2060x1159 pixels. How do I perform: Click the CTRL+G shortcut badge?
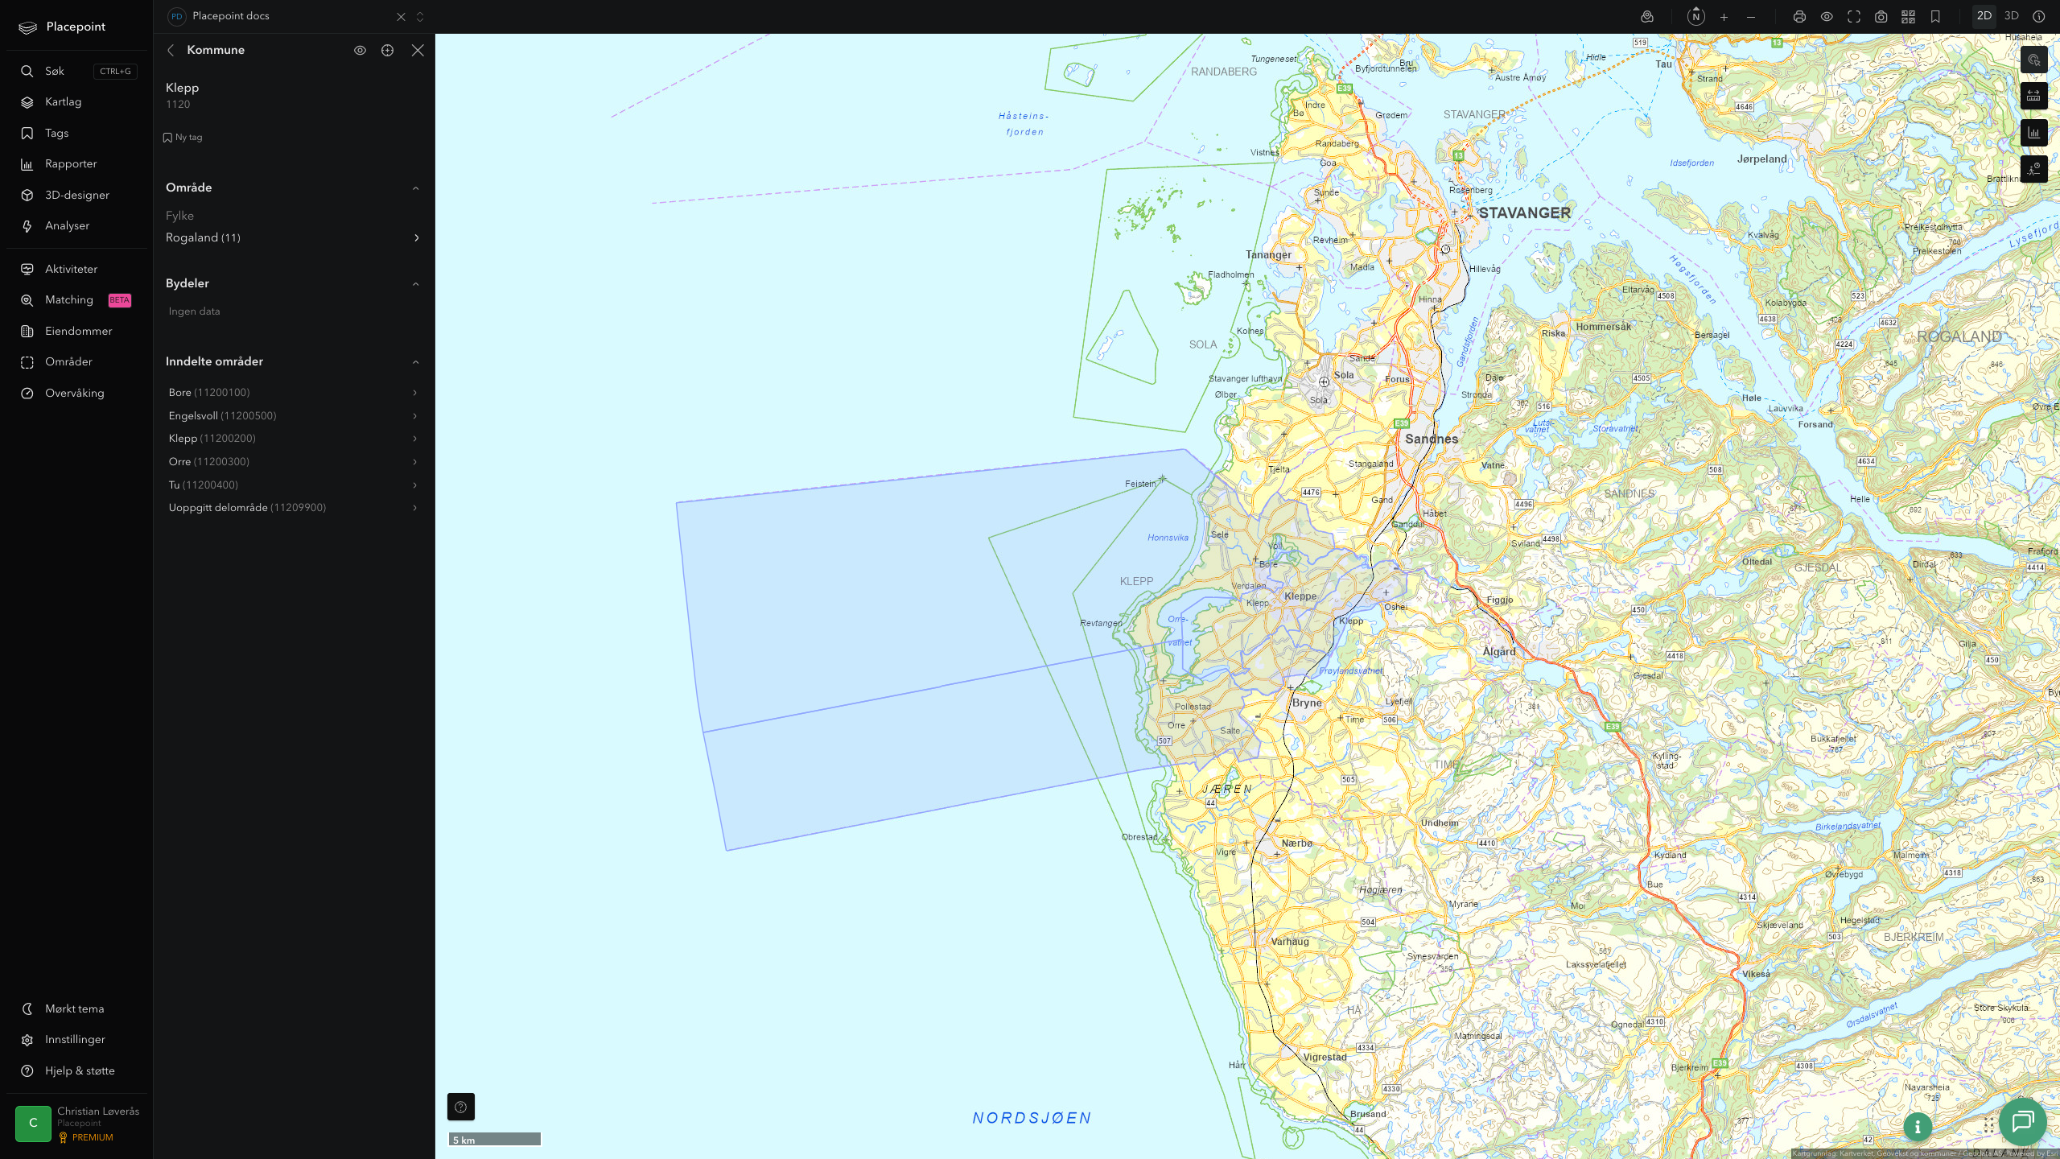point(115,72)
